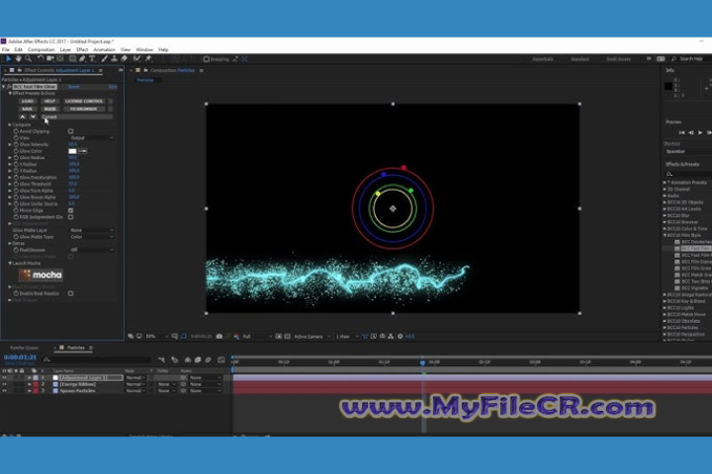The image size is (712, 474).
Task: Click the HELP button
Action: pyautogui.click(x=50, y=101)
